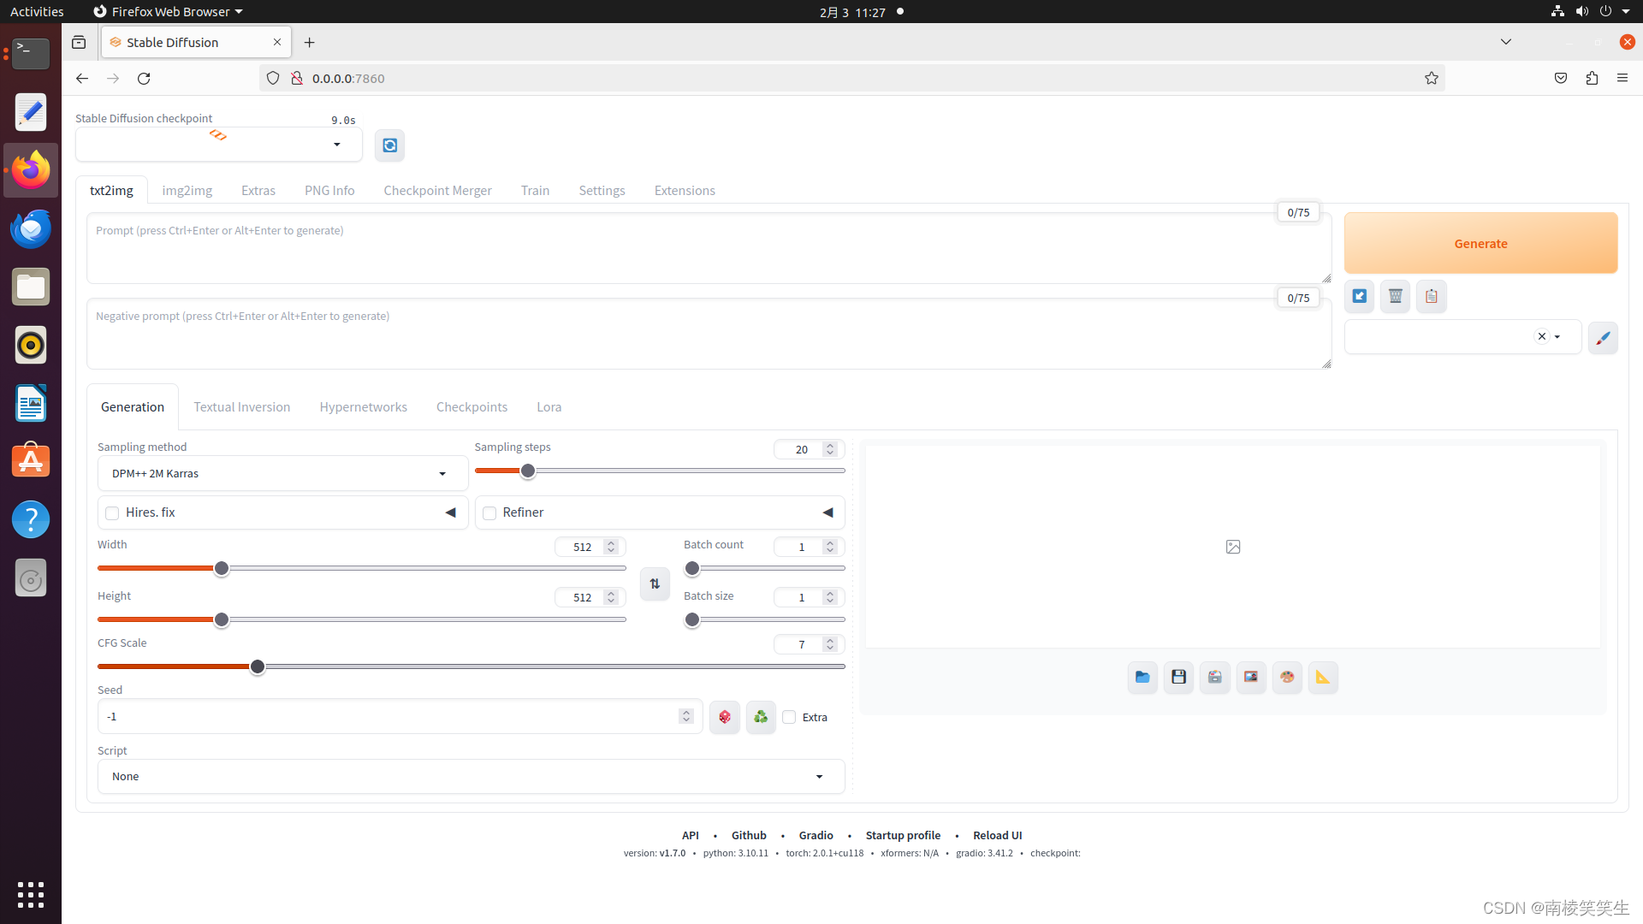Open the Train tab
The width and height of the screenshot is (1643, 924).
tap(535, 190)
